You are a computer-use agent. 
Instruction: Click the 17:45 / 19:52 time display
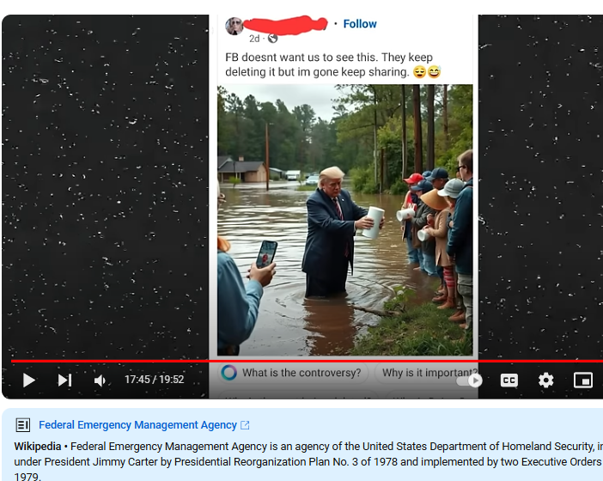tap(155, 380)
